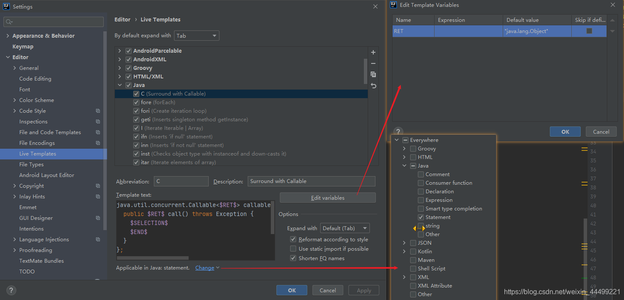The height and width of the screenshot is (300, 624).
Task: Toggle Shorten FQ names checkbox
Action: point(293,258)
